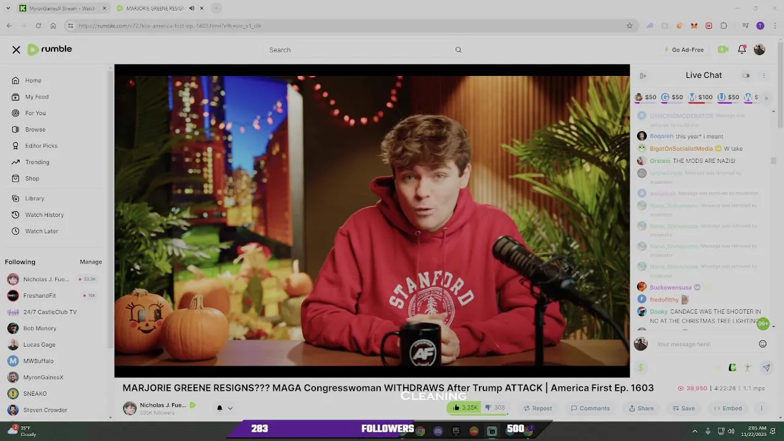Image resolution: width=784 pixels, height=441 pixels.
Task: Toggle channel notification bell
Action: pos(219,408)
